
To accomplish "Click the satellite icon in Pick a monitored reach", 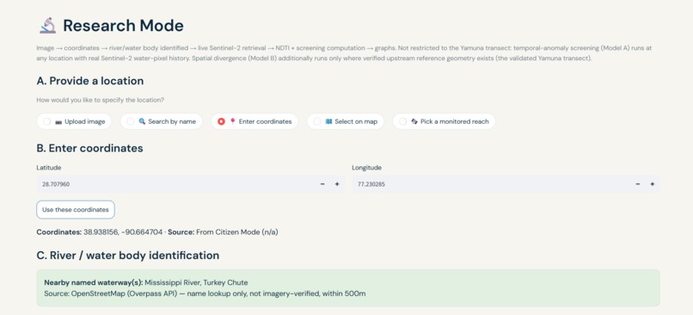I will coord(414,121).
